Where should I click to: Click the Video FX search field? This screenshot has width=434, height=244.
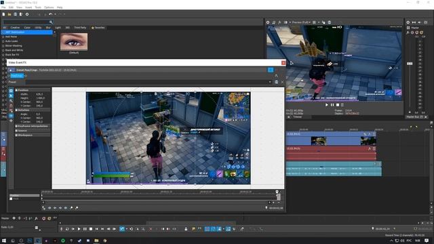[26, 22]
